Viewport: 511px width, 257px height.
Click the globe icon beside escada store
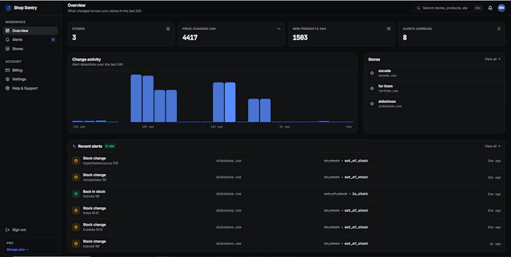coord(372,73)
